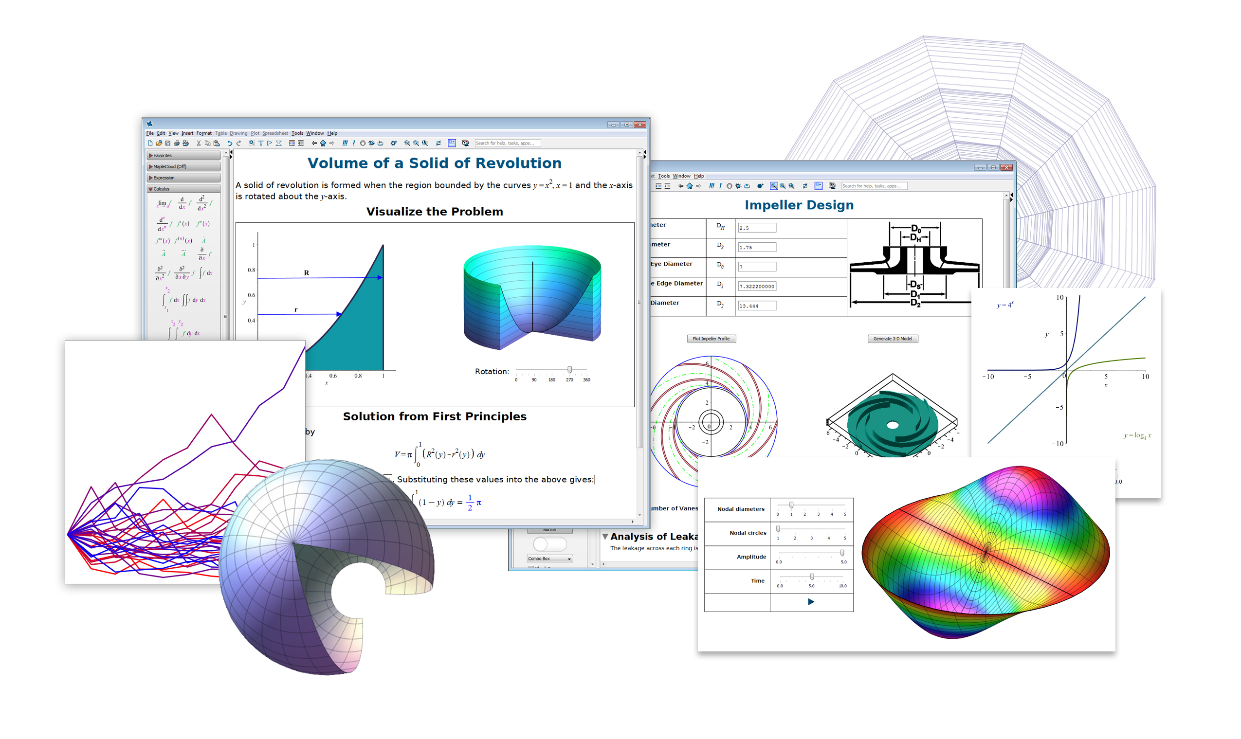Screen dimensions: 1241x739
Task: Click the D_H input field showing 2.5
Action: pyautogui.click(x=756, y=228)
